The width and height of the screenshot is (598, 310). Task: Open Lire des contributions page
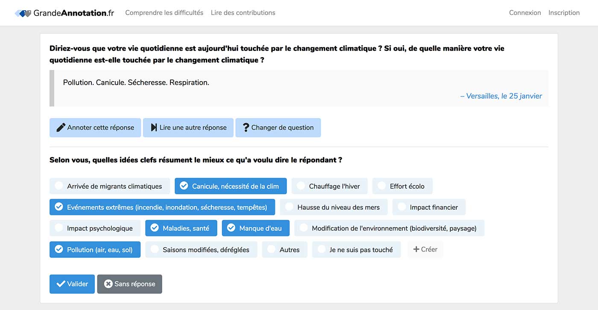[x=243, y=13]
